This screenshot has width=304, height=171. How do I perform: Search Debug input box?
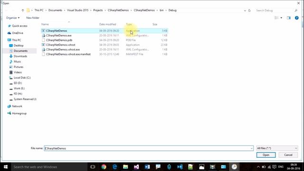click(276, 10)
